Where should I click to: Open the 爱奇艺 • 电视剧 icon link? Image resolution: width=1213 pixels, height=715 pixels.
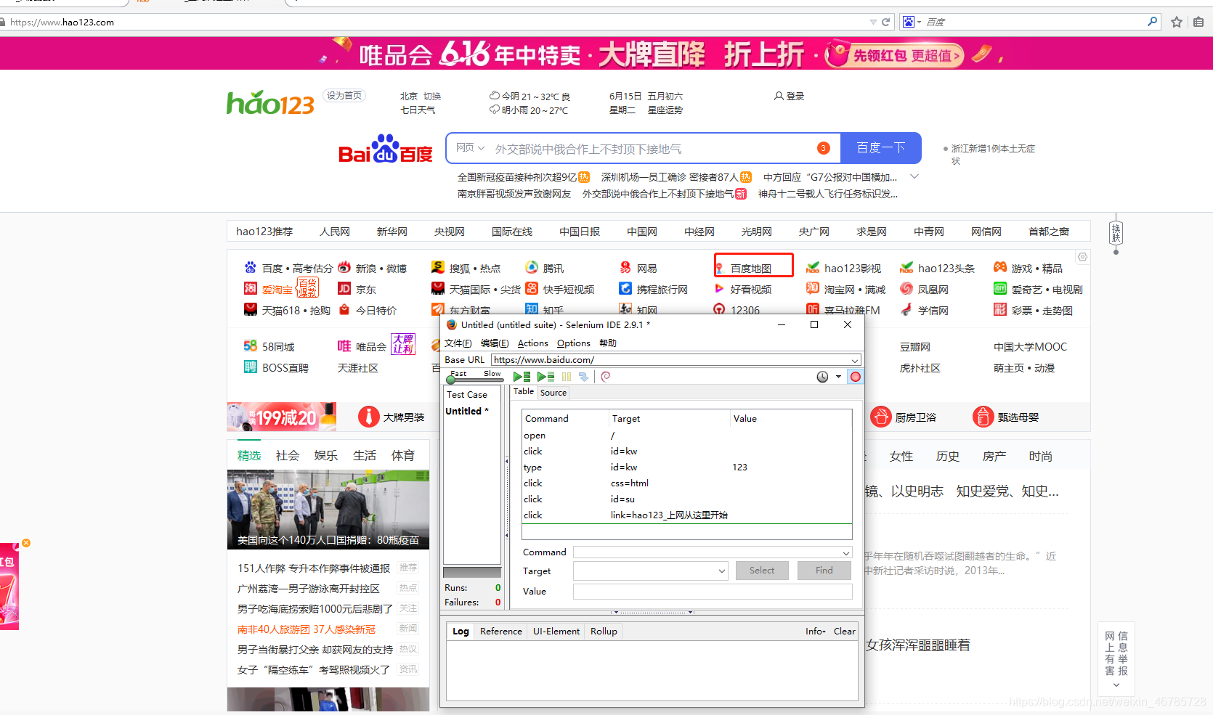(x=1000, y=288)
